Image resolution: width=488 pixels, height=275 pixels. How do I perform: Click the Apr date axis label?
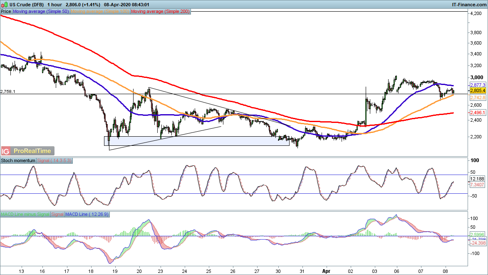pyautogui.click(x=326, y=271)
